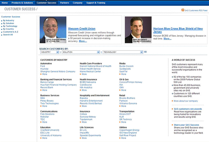Open Expedia customer link
The image size is (209, 142).
click(84, 98)
